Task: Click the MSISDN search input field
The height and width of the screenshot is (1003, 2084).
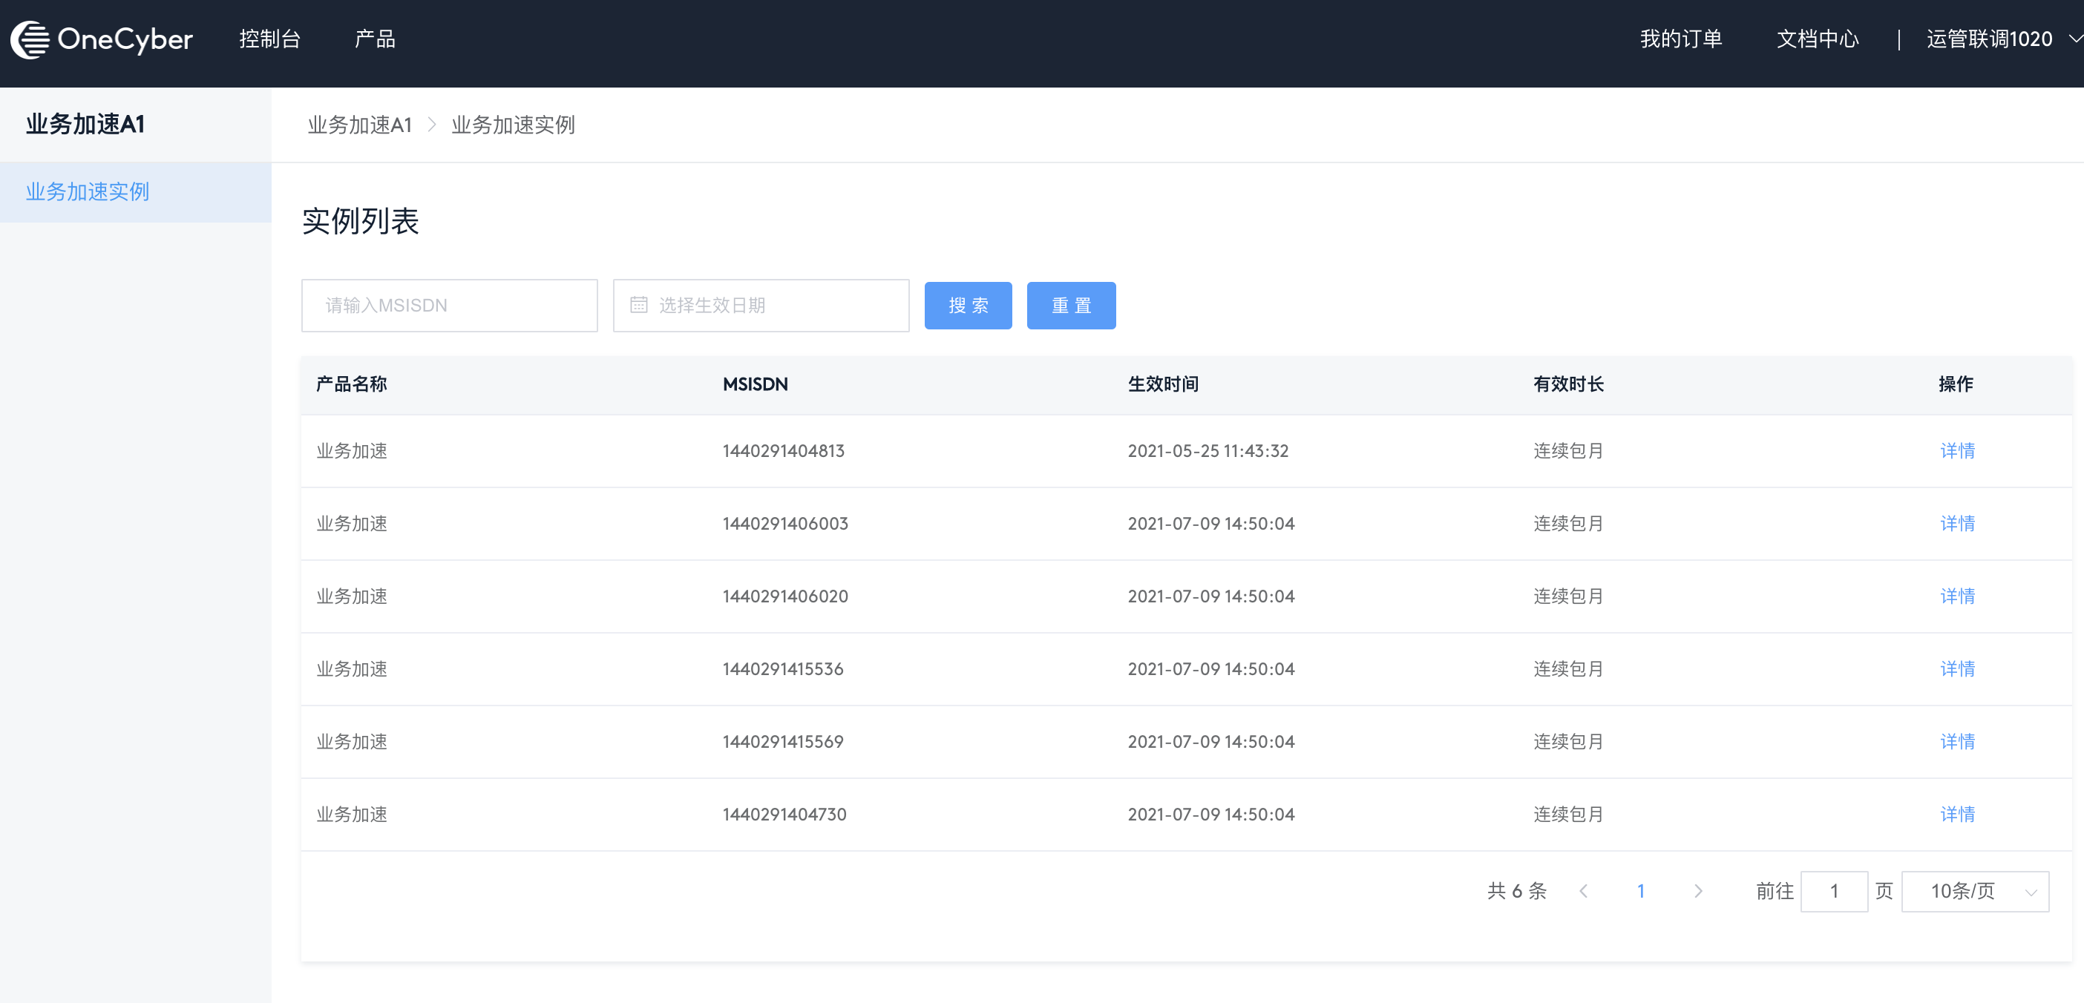Action: coord(449,305)
